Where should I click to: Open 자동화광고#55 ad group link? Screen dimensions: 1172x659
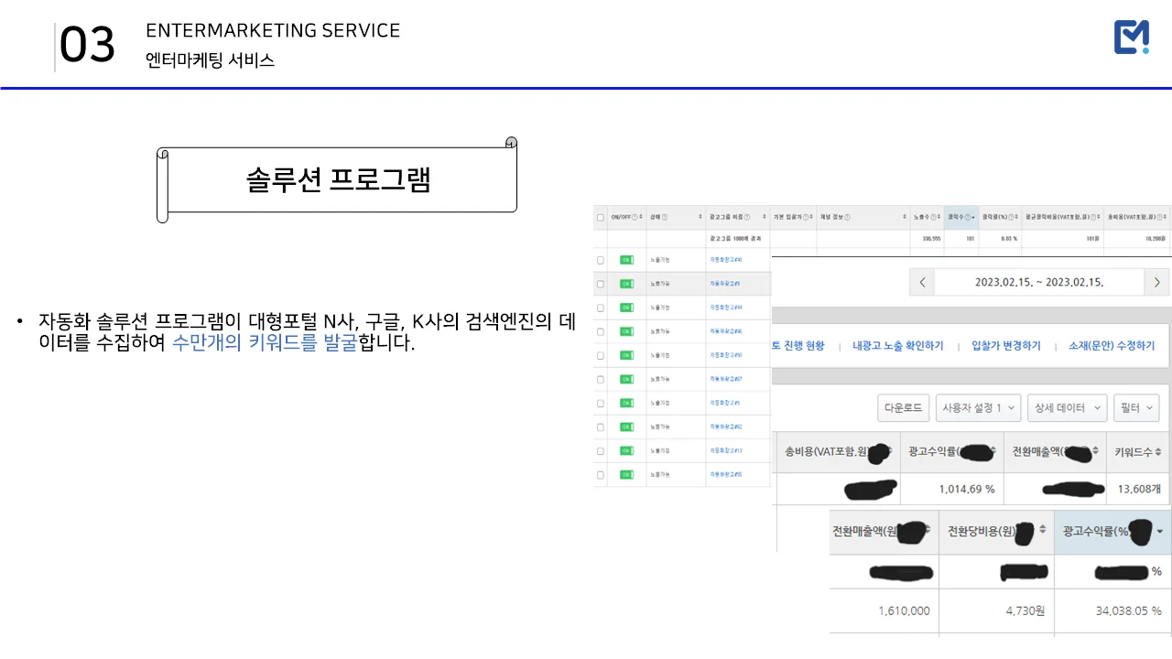726,474
